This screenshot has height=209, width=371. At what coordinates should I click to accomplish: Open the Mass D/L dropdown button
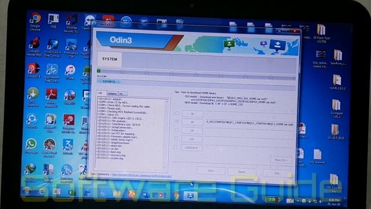pos(281,160)
